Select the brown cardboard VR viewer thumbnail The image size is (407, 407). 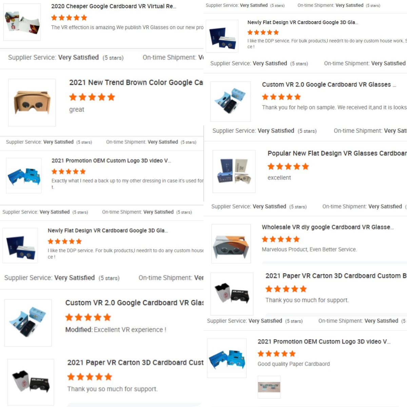[x=32, y=103]
